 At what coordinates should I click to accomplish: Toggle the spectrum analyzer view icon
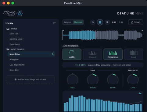click(x=140, y=93)
